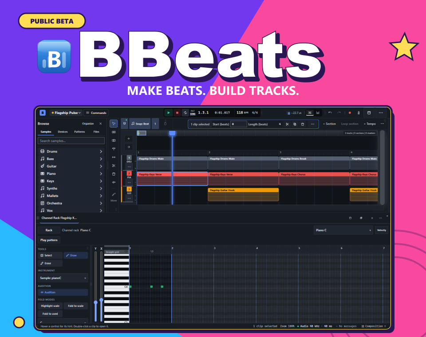The image size is (426, 337).
Task: Click the Move pencil tool
Action: (114, 196)
